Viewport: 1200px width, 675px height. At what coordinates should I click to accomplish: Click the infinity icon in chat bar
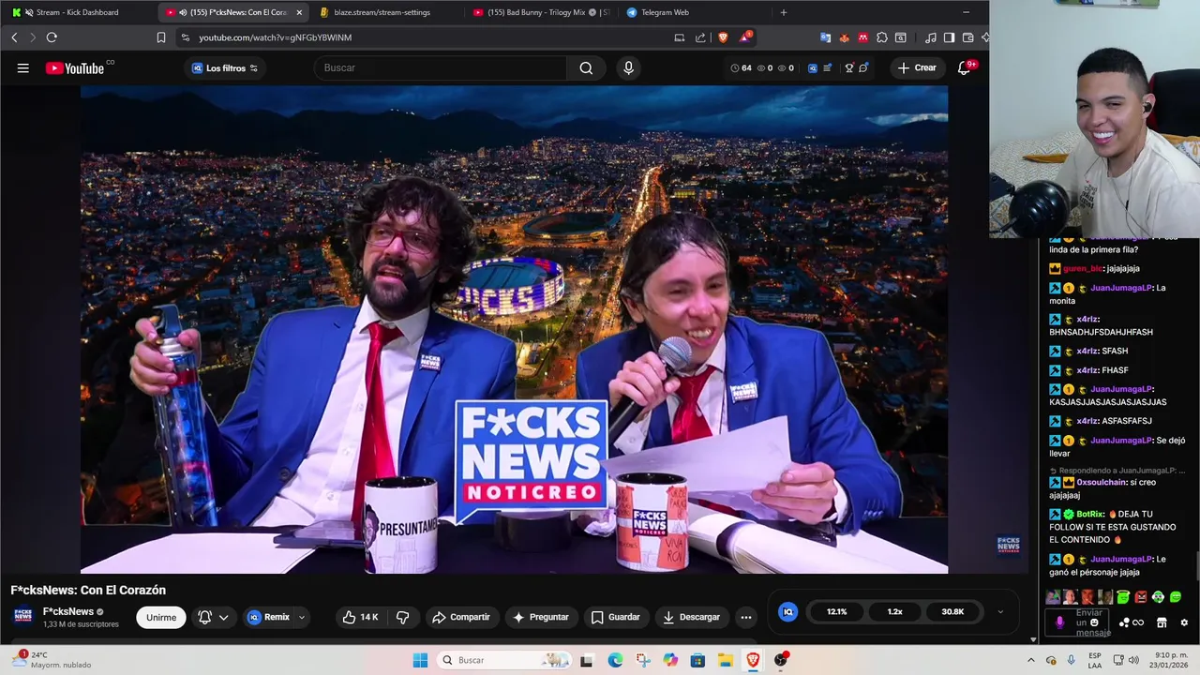(1138, 622)
